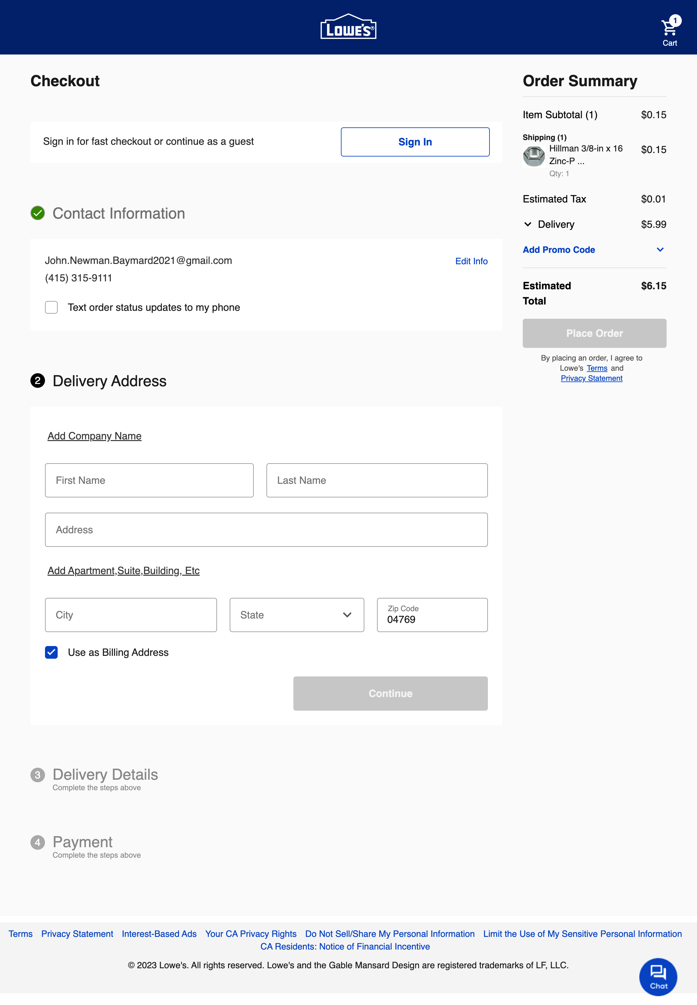
Task: Open the Chat bubble widget
Action: (658, 976)
